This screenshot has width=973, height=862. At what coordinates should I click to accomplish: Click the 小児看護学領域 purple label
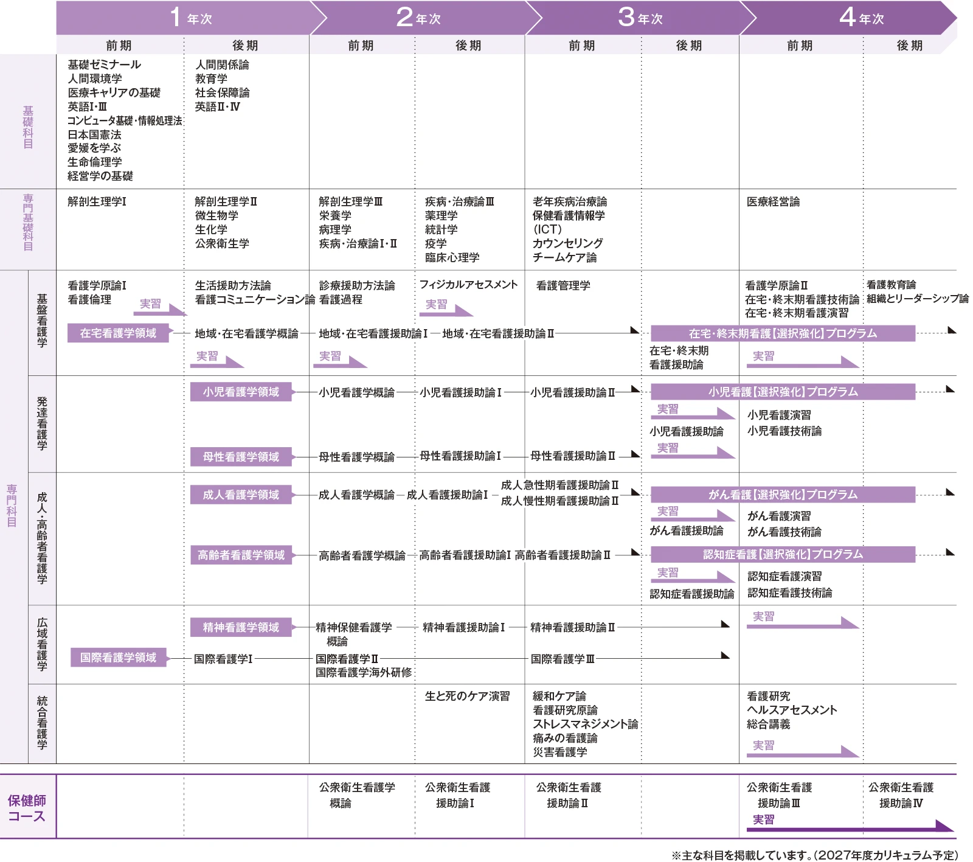pyautogui.click(x=241, y=392)
